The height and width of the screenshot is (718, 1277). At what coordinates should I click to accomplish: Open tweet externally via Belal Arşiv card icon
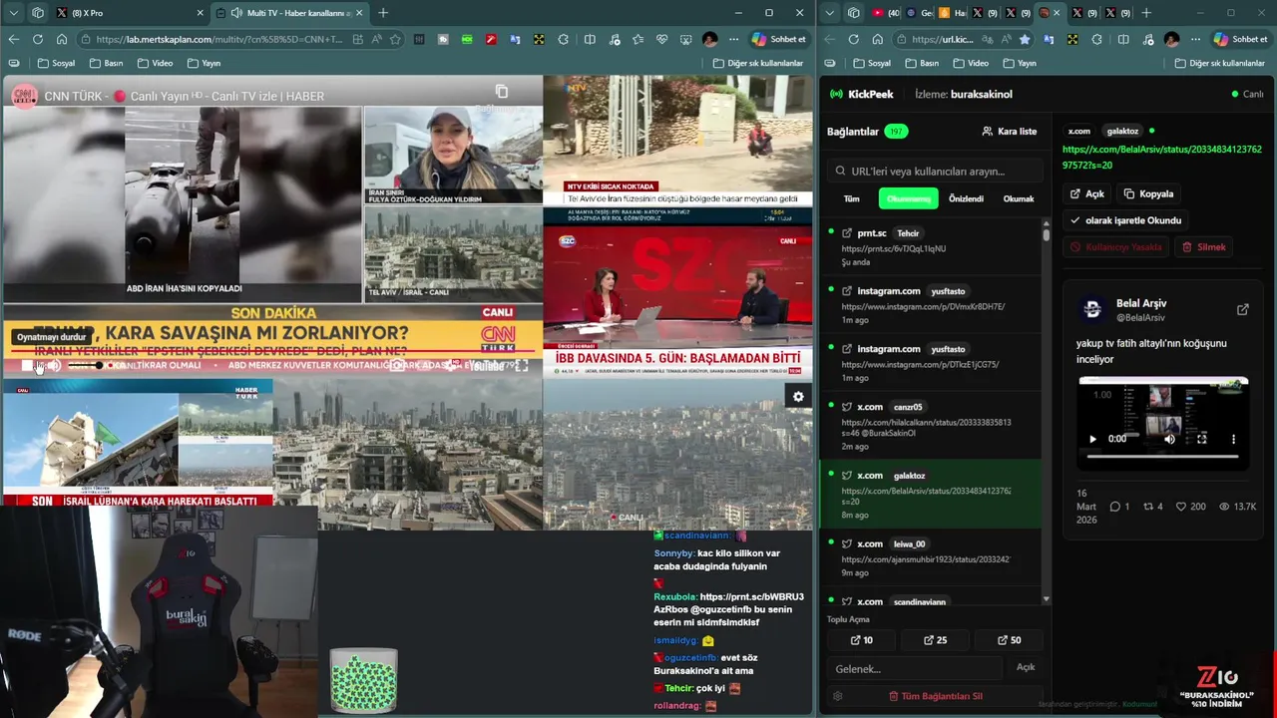pyautogui.click(x=1242, y=309)
